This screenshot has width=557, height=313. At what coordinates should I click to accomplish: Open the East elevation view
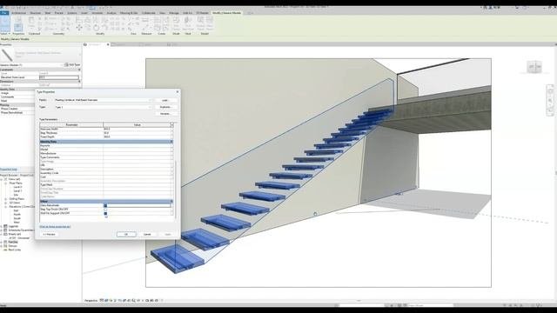click(x=16, y=210)
